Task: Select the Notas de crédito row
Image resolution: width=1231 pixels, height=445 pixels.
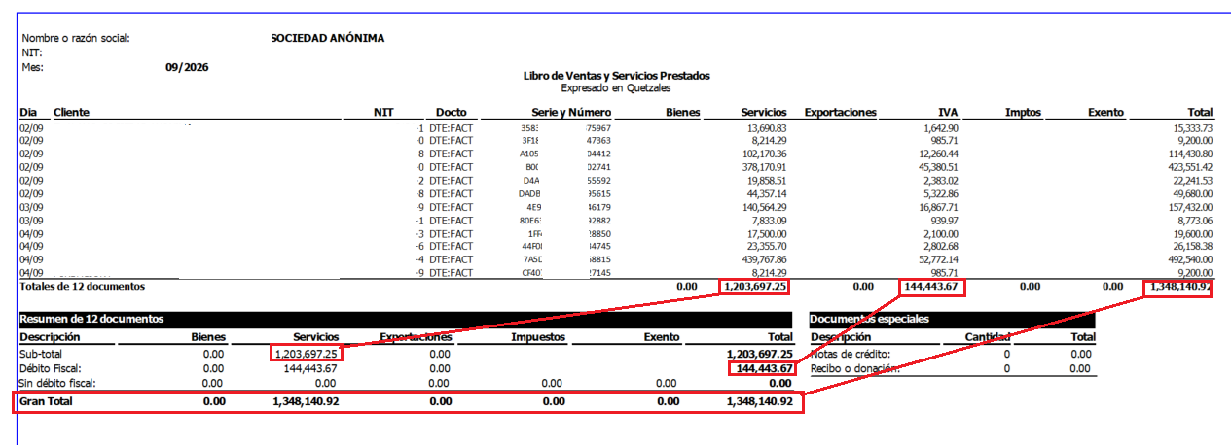Action: click(953, 355)
